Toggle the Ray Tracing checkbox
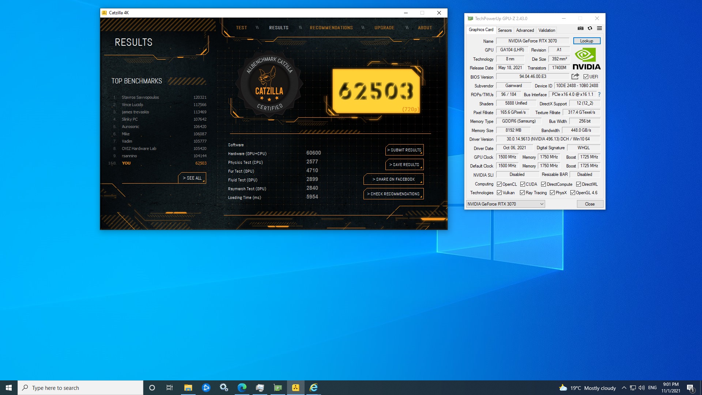 [522, 193]
